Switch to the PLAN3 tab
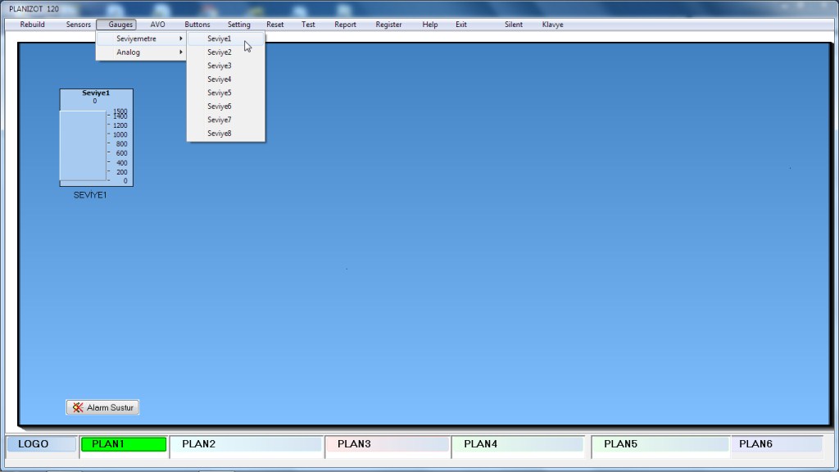 [x=388, y=444]
